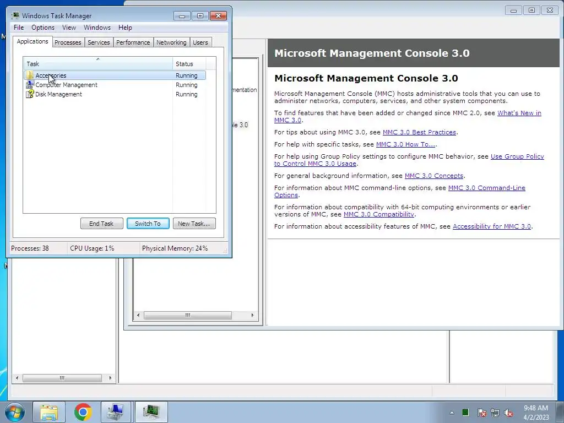Open the Options menu in Task Manager
Screen dimensions: 564x423
[43, 28]
